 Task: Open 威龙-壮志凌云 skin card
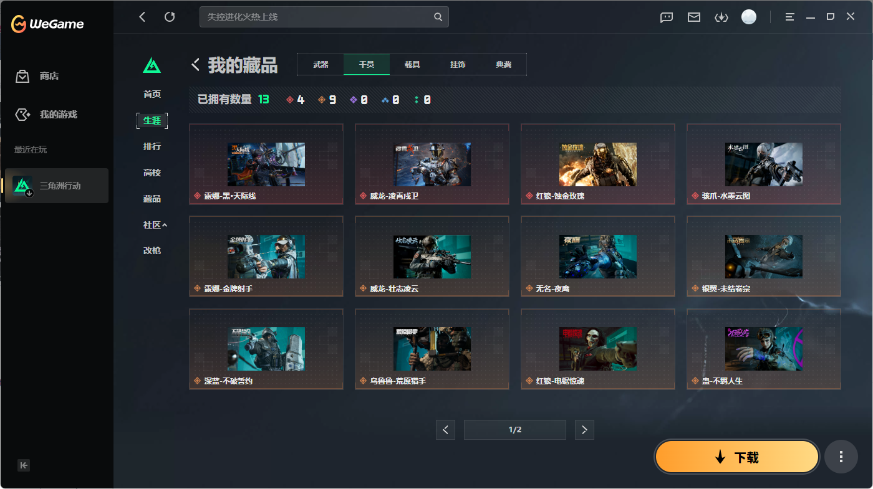432,257
